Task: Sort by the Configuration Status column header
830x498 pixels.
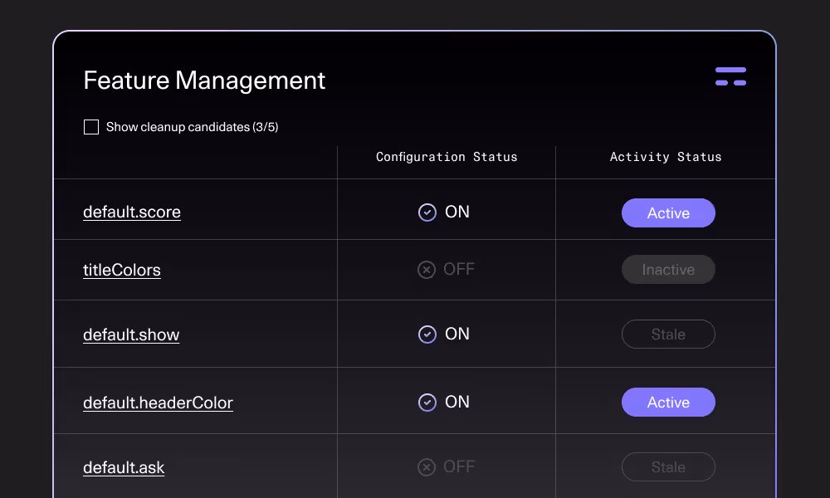Action: [446, 157]
